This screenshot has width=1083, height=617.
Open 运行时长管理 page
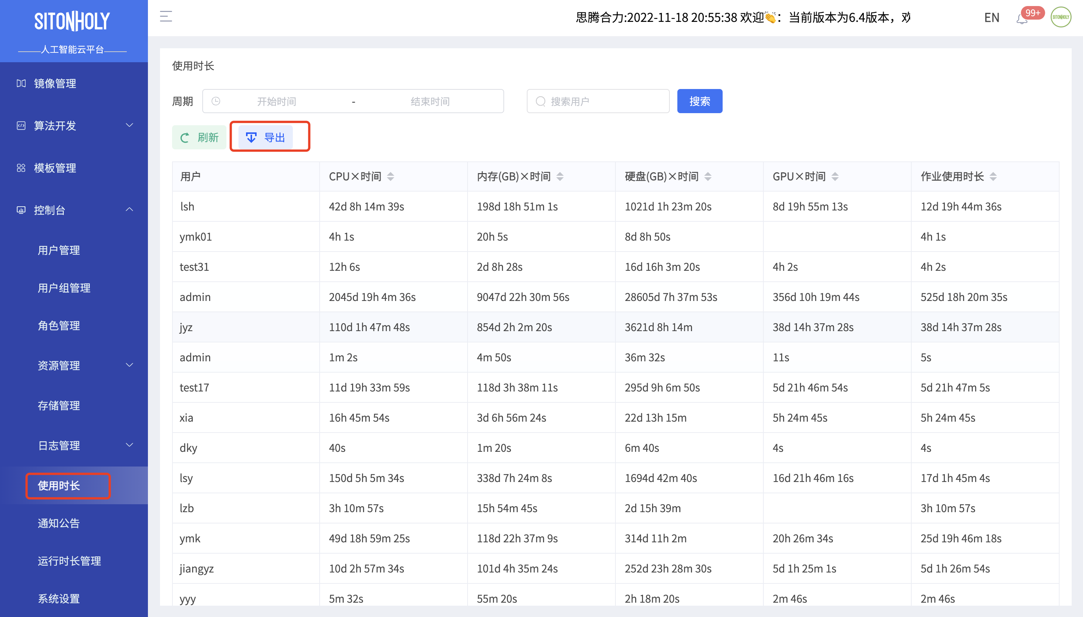(69, 561)
